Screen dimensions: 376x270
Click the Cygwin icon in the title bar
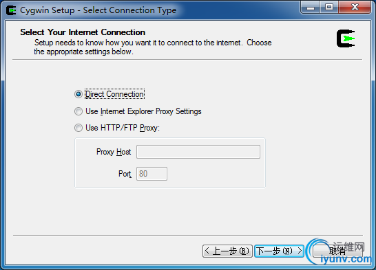tap(11, 10)
